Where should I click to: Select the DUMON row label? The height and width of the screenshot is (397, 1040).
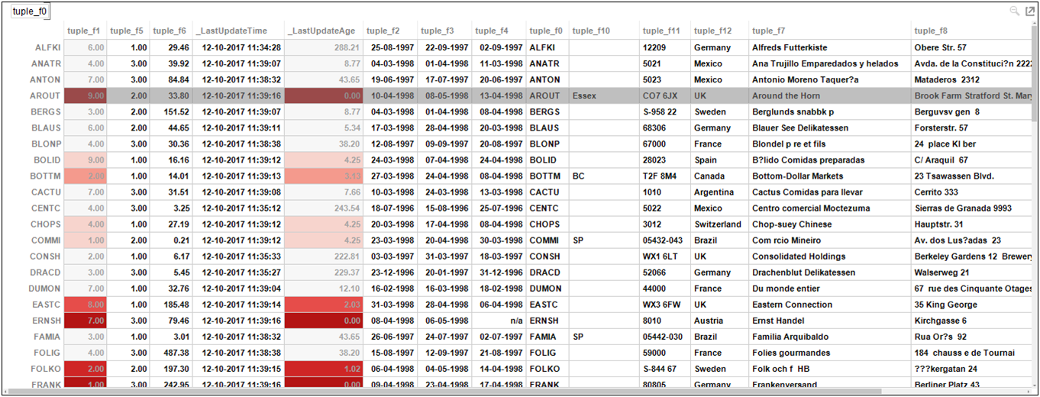[45, 289]
